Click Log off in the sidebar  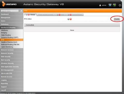click(x=12, y=90)
